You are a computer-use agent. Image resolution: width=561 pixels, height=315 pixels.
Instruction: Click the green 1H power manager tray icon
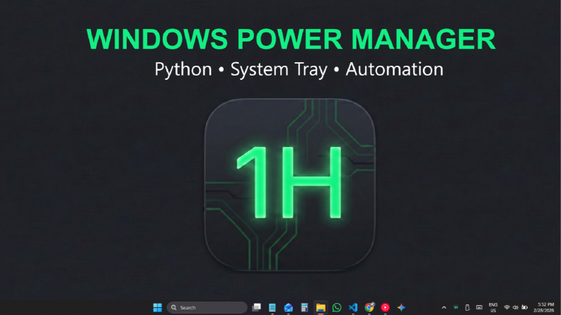pos(456,307)
